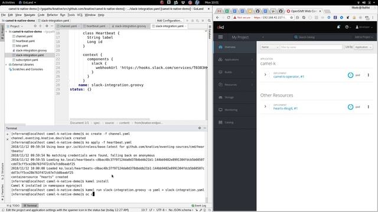The height and width of the screenshot is (212, 378).
Task: Toggle the Favorites tool window stripe button
Action: tap(2, 193)
